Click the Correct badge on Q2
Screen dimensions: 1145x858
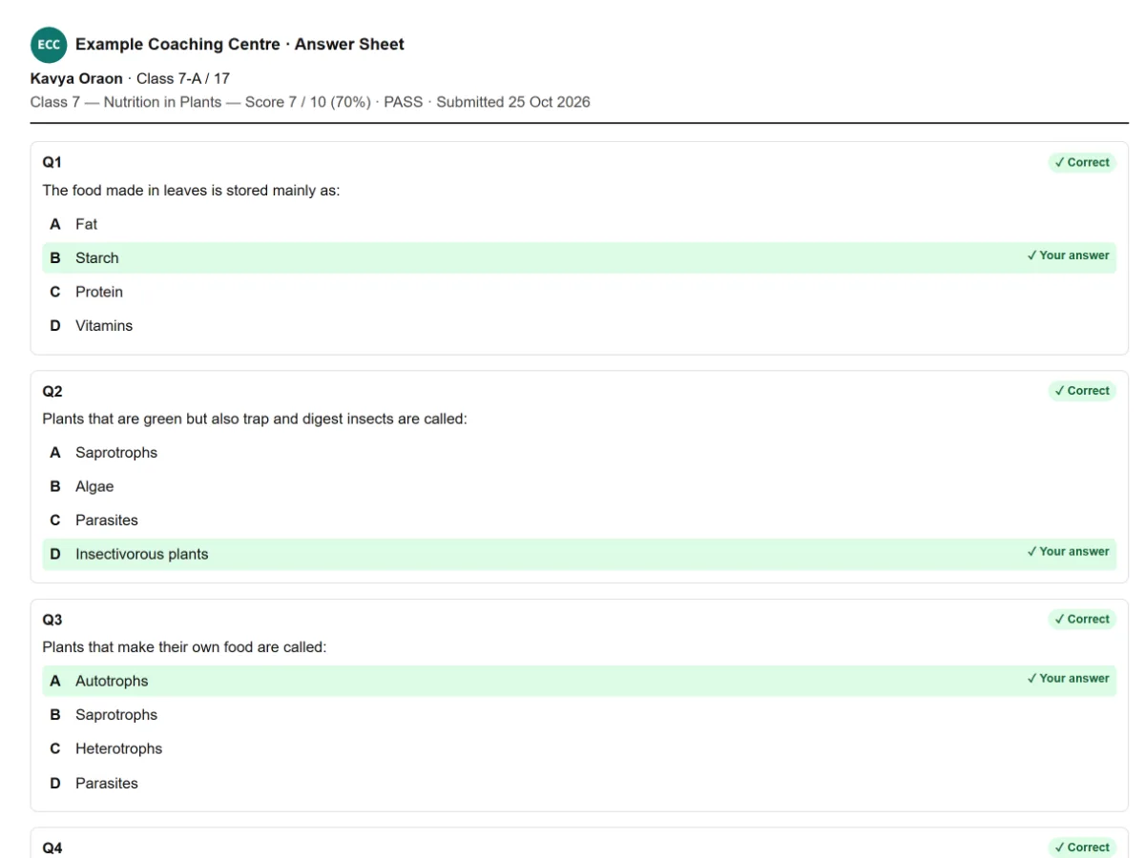click(x=1082, y=391)
